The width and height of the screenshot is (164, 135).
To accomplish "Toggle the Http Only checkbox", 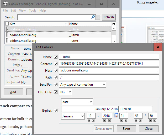I will (56, 92).
